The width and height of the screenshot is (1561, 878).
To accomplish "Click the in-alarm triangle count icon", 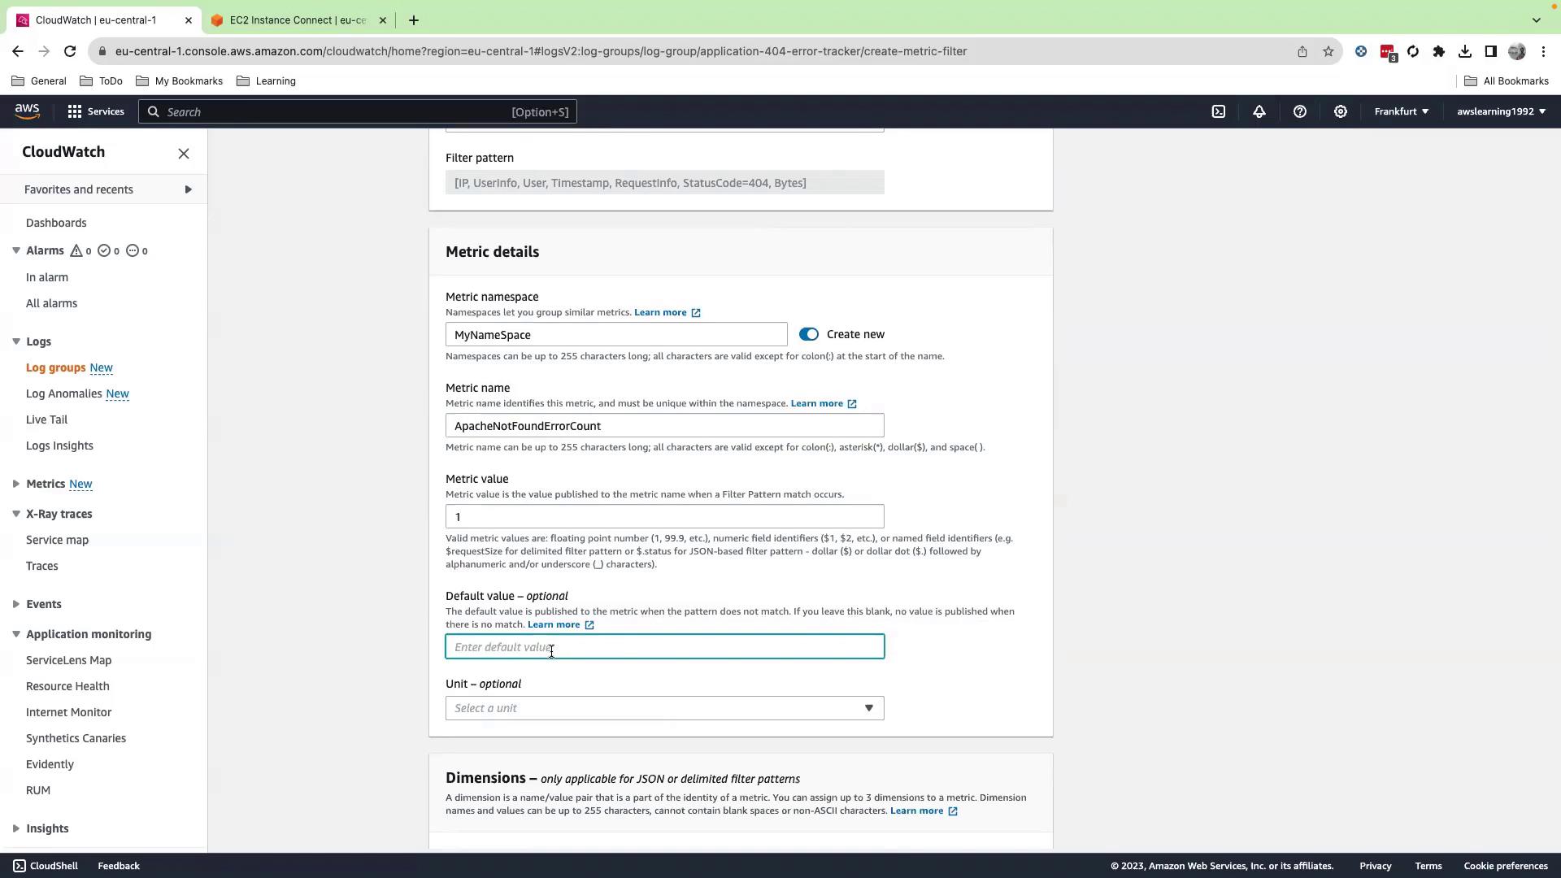I will click(76, 251).
